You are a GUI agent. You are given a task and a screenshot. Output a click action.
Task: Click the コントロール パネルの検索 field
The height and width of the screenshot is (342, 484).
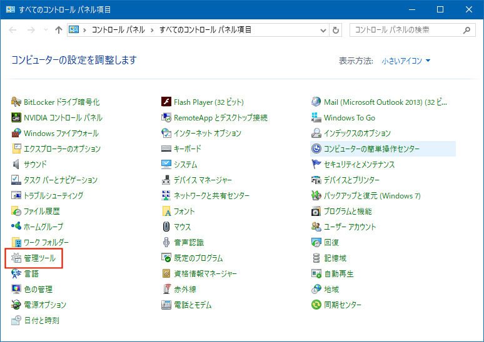point(412,30)
